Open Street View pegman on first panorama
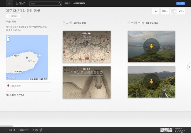 (x=151, y=46)
